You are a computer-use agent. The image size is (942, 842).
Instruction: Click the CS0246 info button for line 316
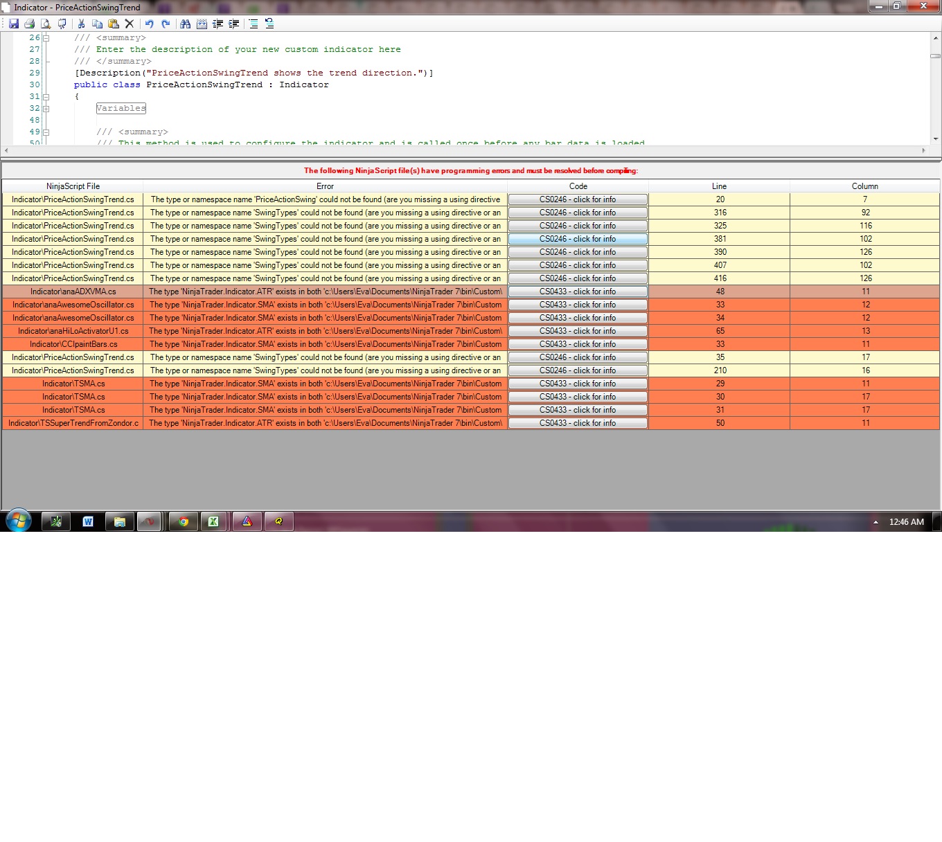pos(578,213)
